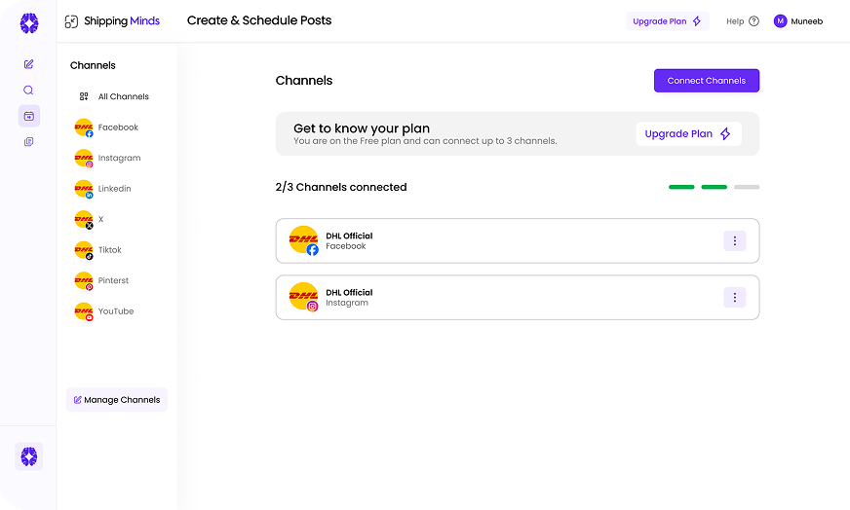Click the grey third channel progress segment
Viewport: 850px width, 510px height.
[x=746, y=187]
